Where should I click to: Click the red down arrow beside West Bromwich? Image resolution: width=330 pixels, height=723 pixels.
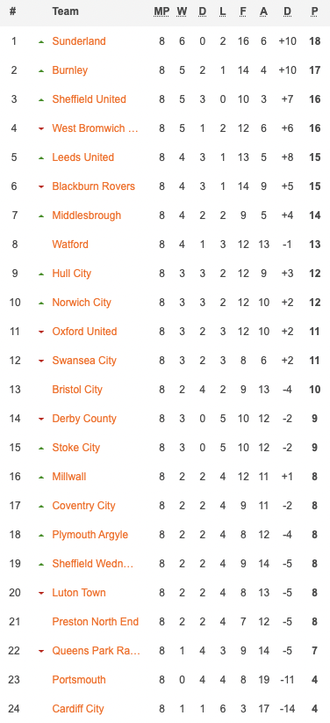[x=41, y=128]
